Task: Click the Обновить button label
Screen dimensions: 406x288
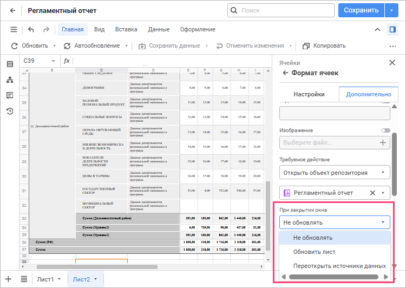Action: [x=35, y=46]
